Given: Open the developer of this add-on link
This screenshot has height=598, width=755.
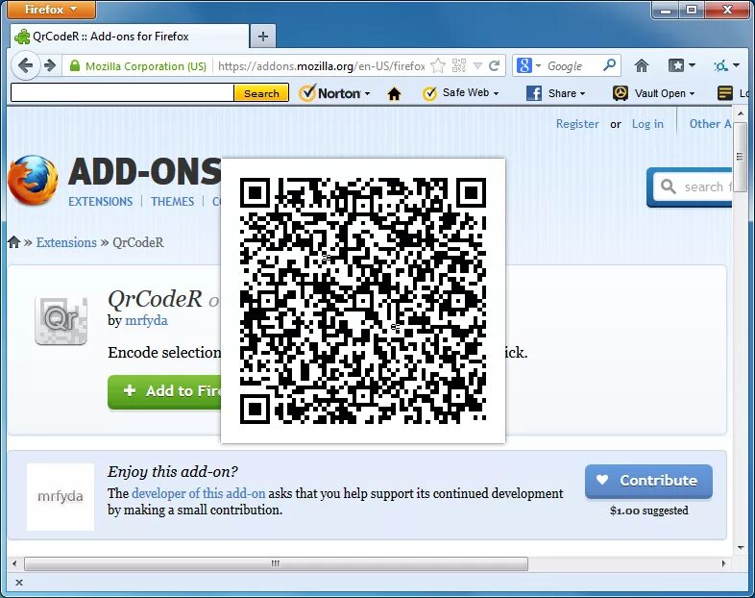Looking at the screenshot, I should [199, 493].
